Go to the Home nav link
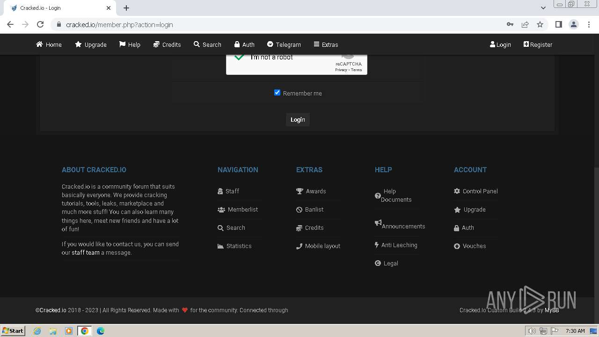The height and width of the screenshot is (337, 599). [x=49, y=44]
